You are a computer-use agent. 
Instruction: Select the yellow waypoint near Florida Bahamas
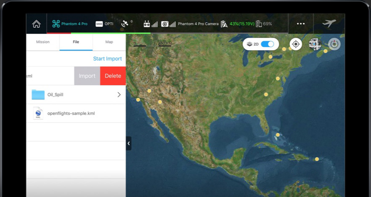tap(278, 135)
